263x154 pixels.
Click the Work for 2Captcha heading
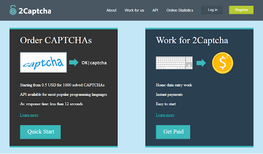pyautogui.click(x=192, y=40)
